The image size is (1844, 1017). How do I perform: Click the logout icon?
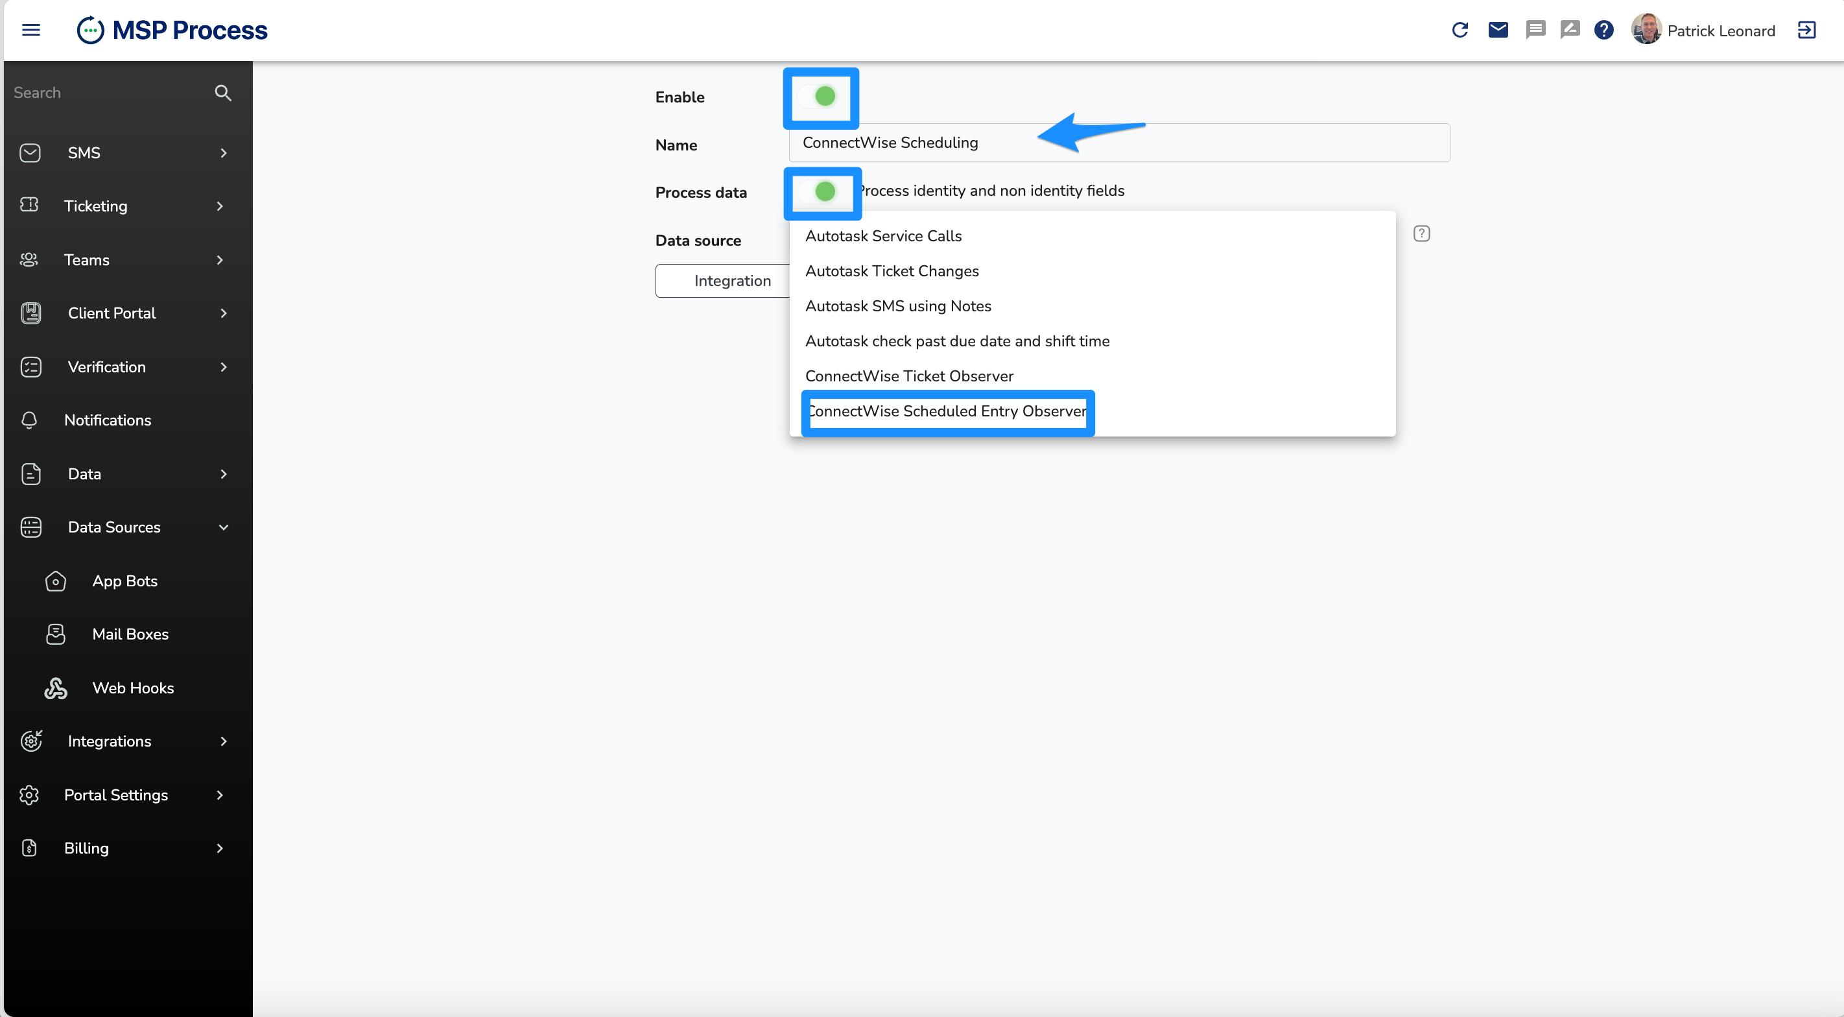(x=1806, y=30)
